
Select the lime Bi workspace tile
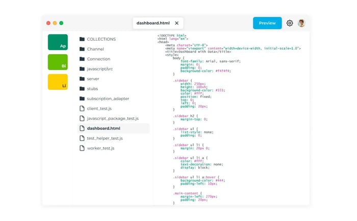(58, 62)
